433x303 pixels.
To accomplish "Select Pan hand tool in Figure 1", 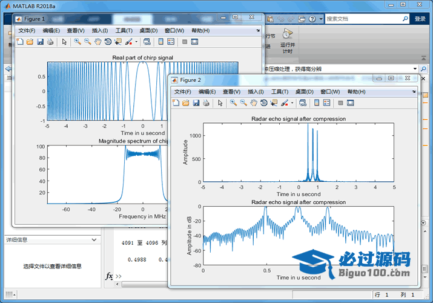I will point(98,42).
